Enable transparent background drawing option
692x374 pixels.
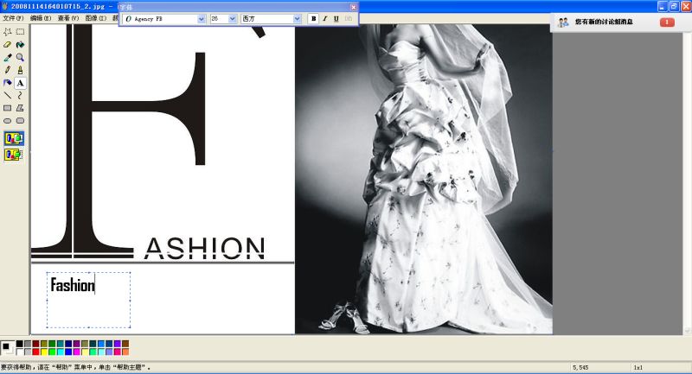(14, 155)
